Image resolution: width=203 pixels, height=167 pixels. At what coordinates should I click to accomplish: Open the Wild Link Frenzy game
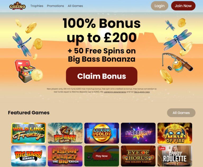pyautogui.click(x=29, y=133)
